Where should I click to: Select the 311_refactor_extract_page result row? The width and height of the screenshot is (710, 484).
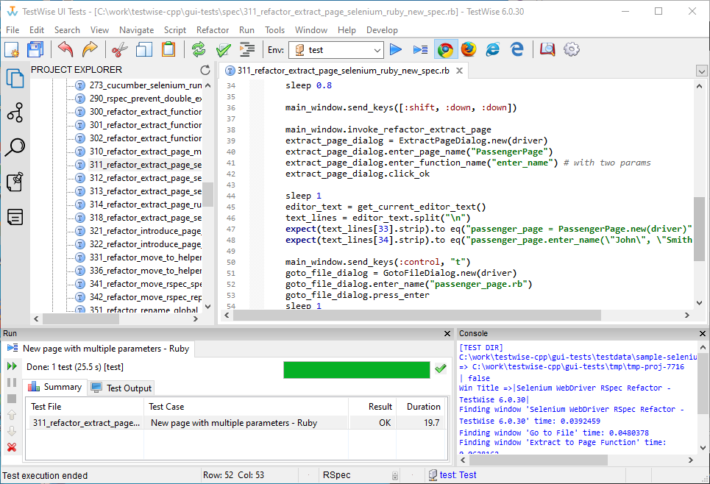237,423
